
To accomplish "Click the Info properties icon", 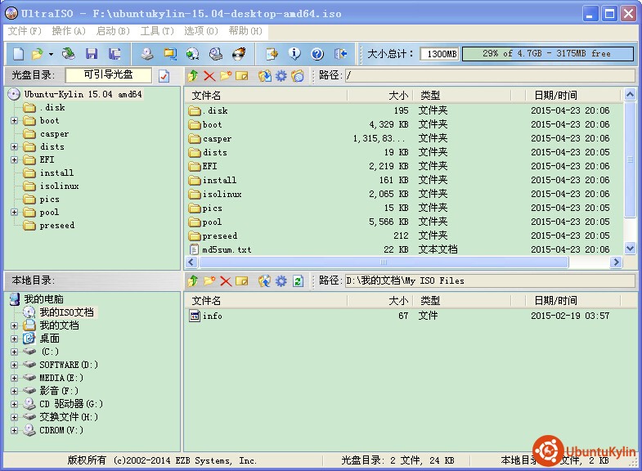I will coord(294,54).
